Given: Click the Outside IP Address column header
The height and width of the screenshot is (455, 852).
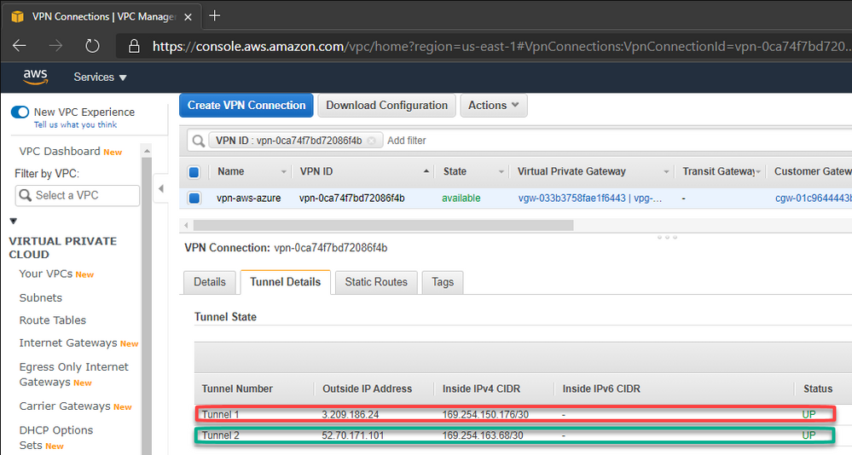Looking at the screenshot, I should pyautogui.click(x=368, y=389).
